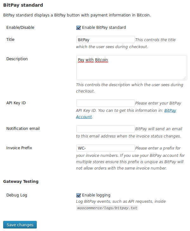Toggle the Enable BitPay standard checkbox
Image resolution: width=190 pixels, height=231 pixels.
click(x=79, y=28)
